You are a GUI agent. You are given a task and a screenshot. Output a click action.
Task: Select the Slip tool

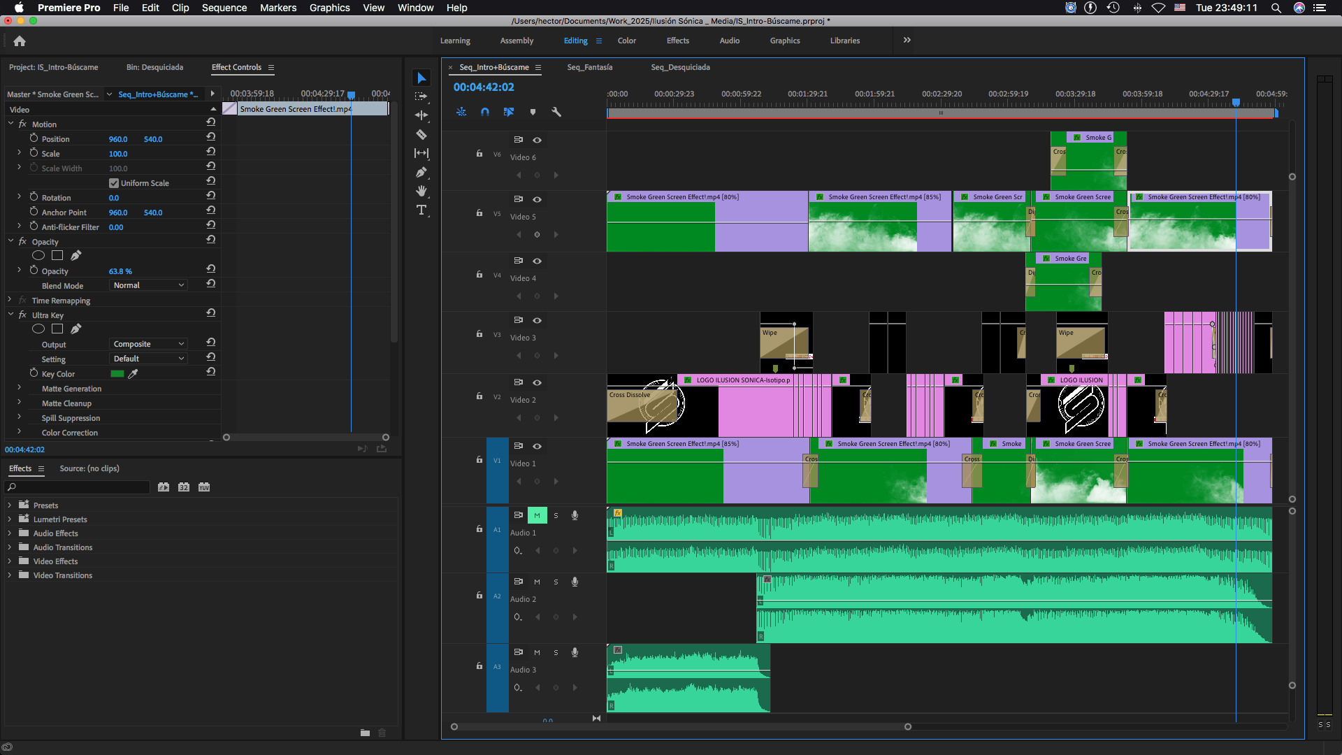(x=421, y=153)
